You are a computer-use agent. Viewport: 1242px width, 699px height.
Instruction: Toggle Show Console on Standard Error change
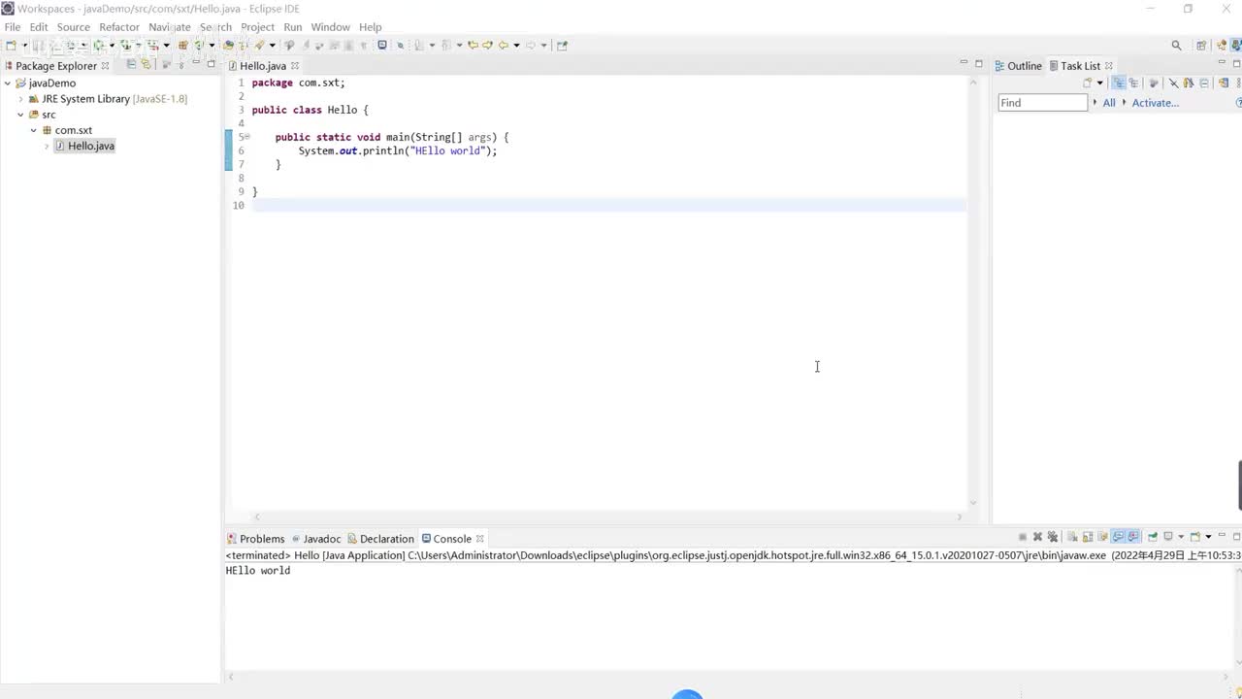1133,537
